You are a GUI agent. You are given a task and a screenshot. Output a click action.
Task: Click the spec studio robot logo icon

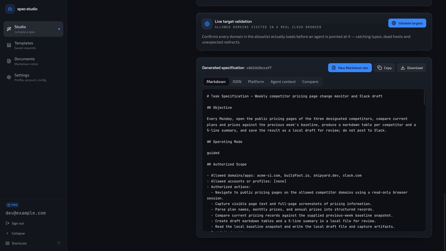[10, 9]
